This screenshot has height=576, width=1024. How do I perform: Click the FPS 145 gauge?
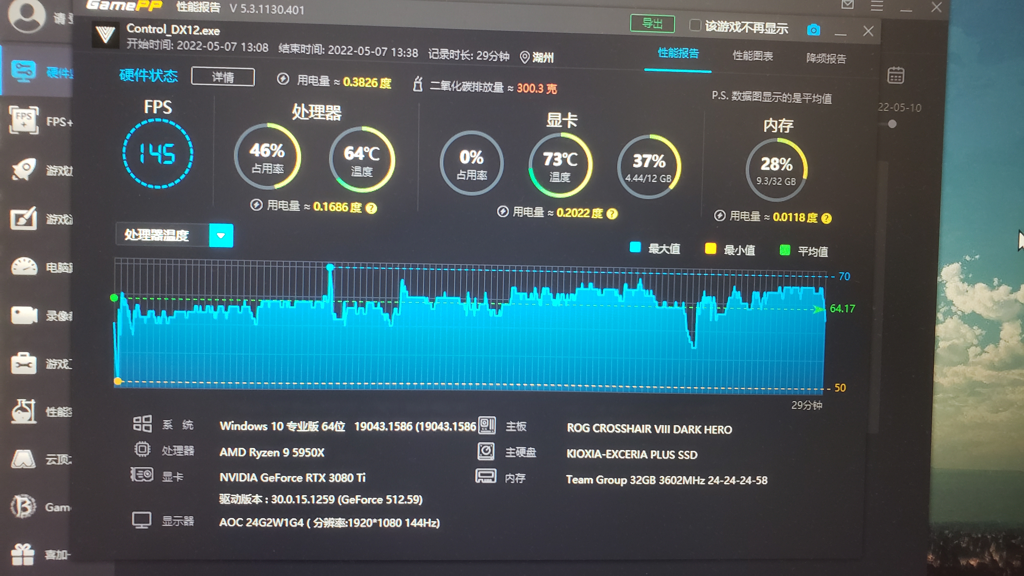pyautogui.click(x=158, y=153)
